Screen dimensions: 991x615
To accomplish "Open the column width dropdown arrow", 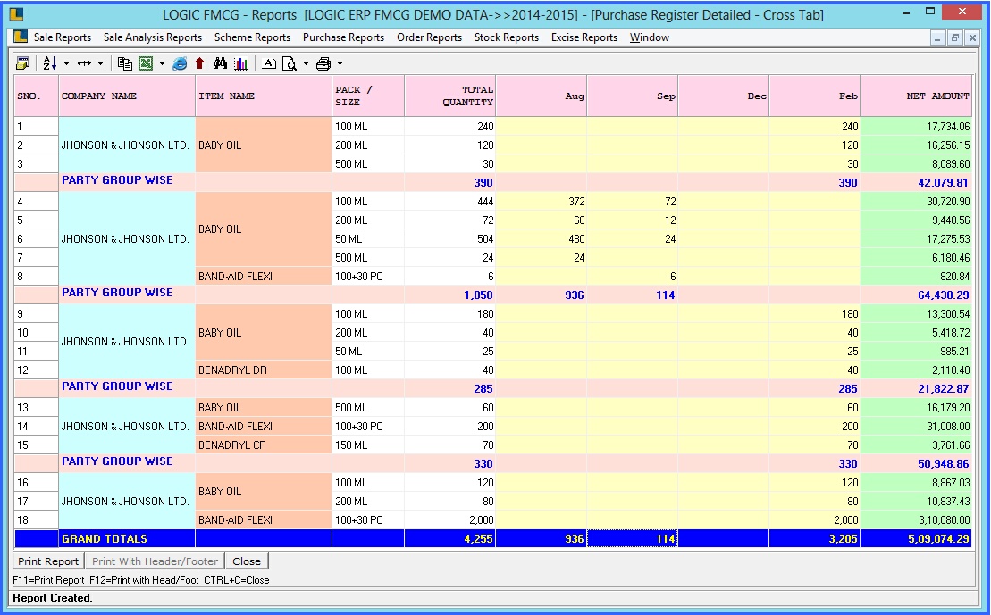I will (x=100, y=63).
